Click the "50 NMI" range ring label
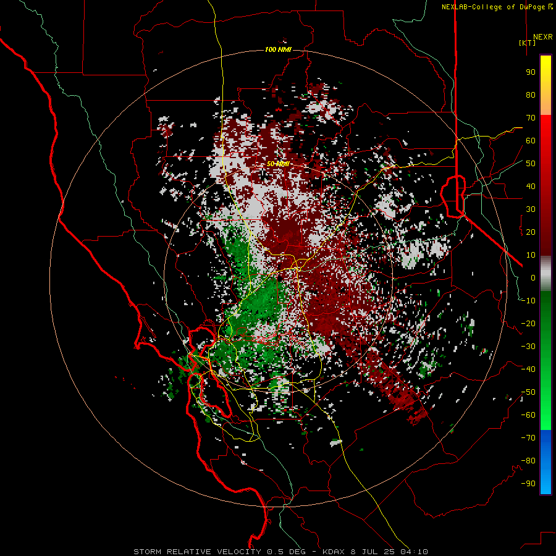 pos(278,164)
